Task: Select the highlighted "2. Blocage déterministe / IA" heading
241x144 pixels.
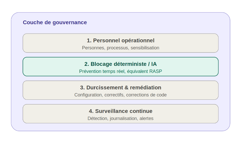Action: click(120, 64)
